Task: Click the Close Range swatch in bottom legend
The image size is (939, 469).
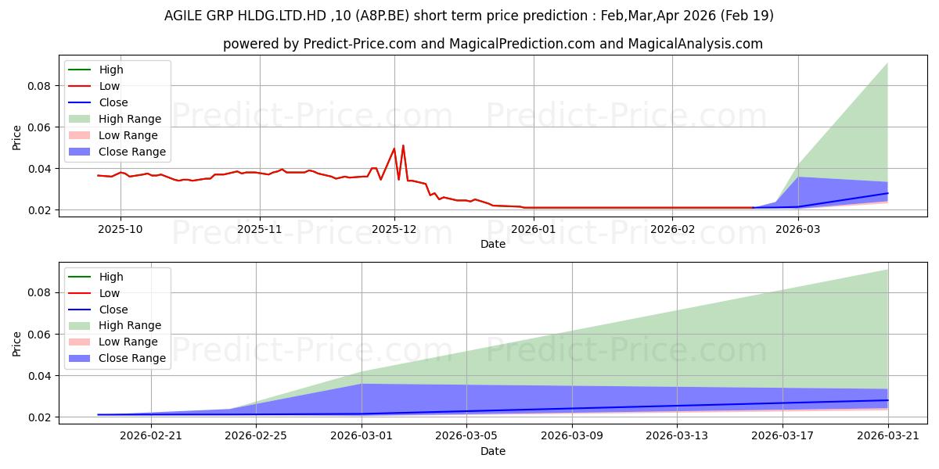Action: pos(81,359)
